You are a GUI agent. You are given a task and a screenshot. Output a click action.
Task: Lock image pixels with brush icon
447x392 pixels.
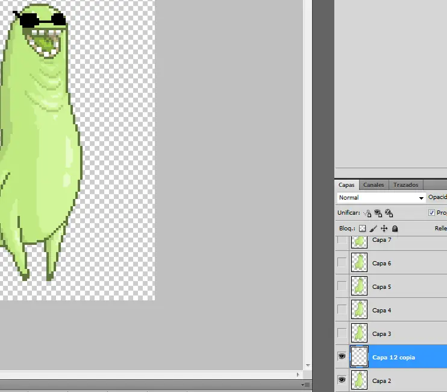click(x=373, y=229)
